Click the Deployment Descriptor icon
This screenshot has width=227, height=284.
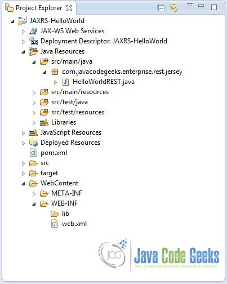(33, 41)
